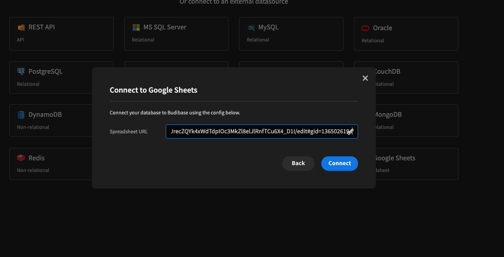Click 'Non-relational' under DynamoDB
The height and width of the screenshot is (257, 504).
point(33,127)
